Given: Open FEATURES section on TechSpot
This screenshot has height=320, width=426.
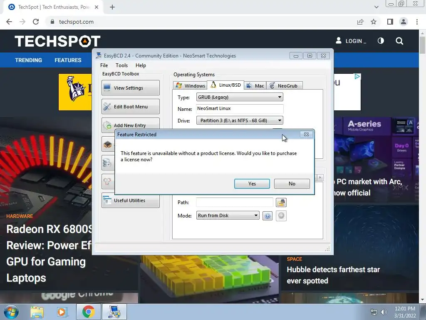Looking at the screenshot, I should pos(68,60).
